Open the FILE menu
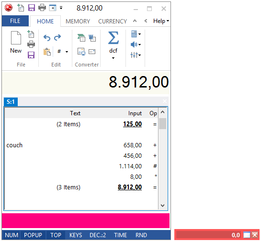This screenshot has width=261, height=241. (15, 21)
